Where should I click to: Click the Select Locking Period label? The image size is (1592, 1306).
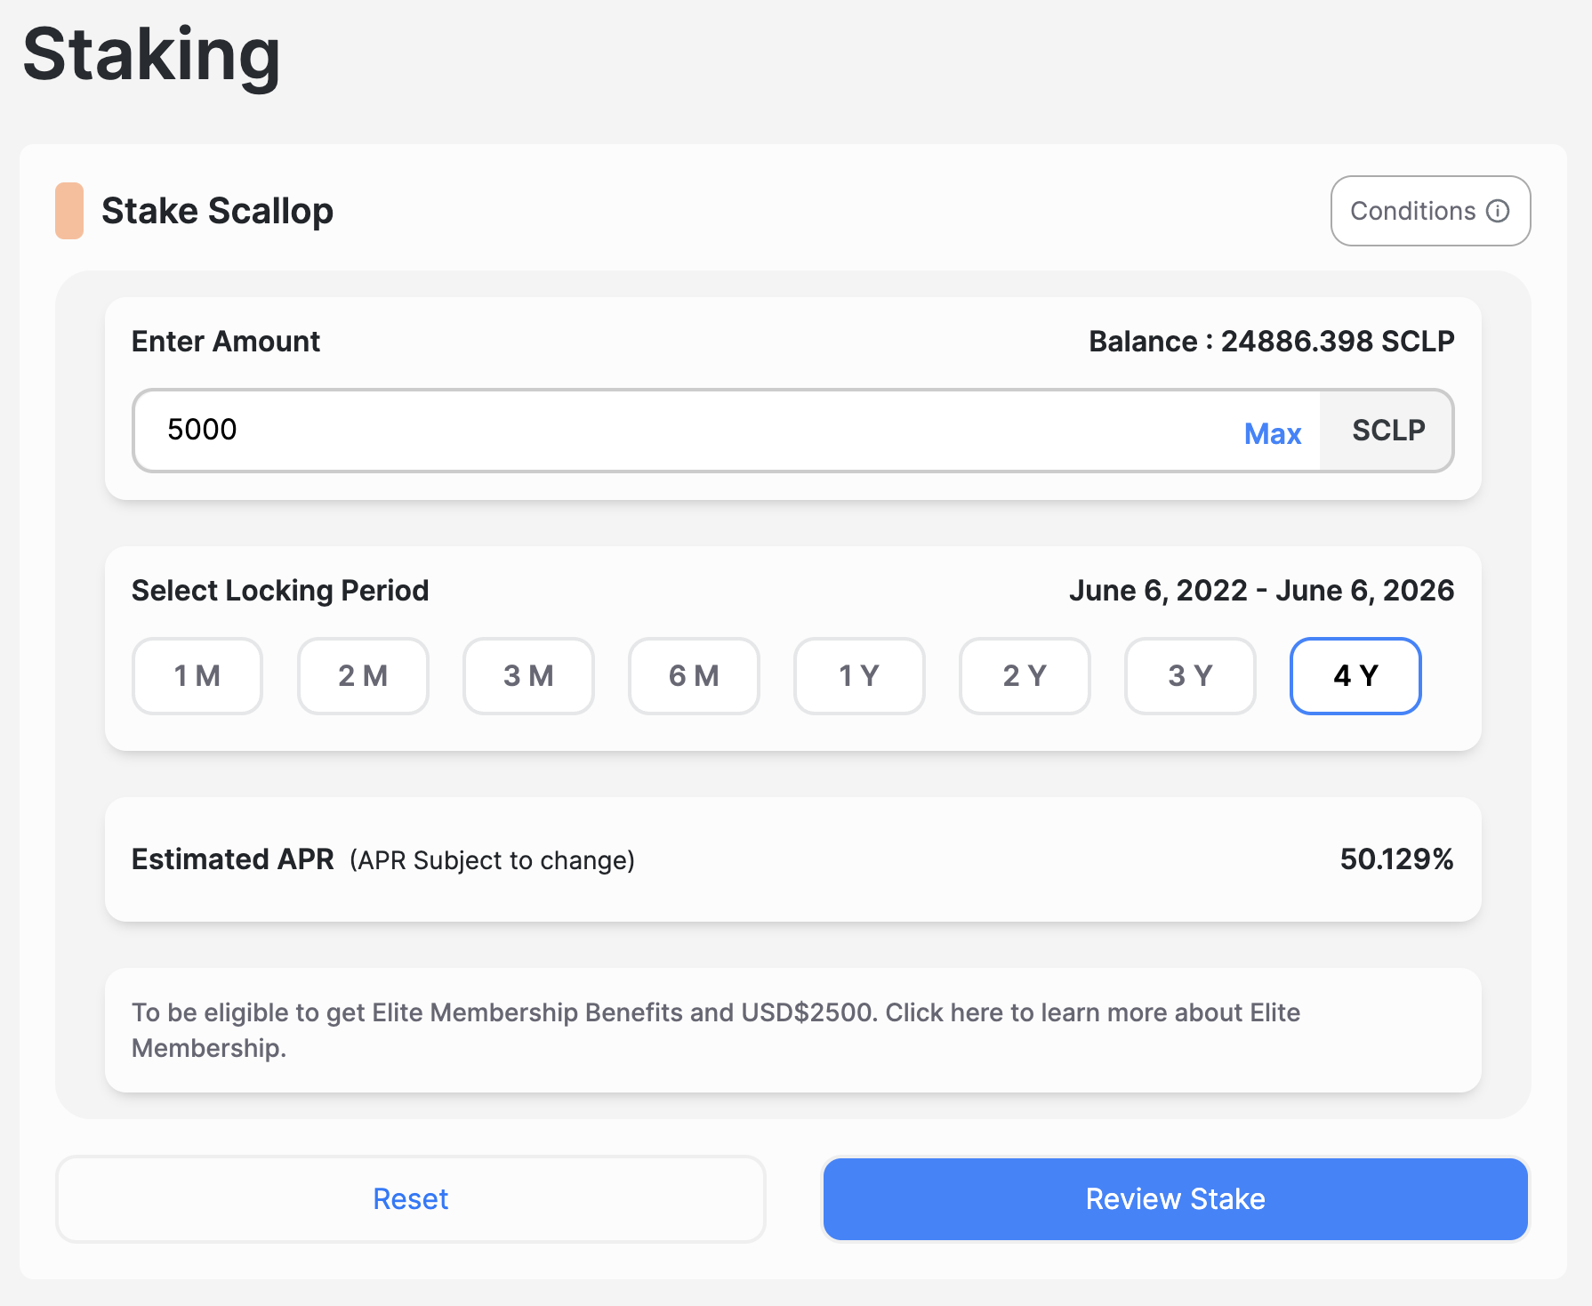pos(280,591)
